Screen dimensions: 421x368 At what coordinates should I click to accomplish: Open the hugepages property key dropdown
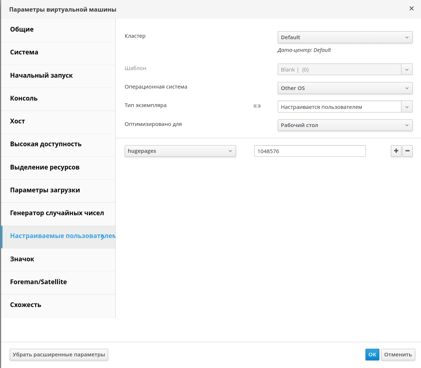[x=180, y=151]
